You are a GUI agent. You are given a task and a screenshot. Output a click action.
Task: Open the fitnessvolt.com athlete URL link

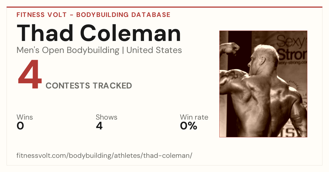coord(104,156)
